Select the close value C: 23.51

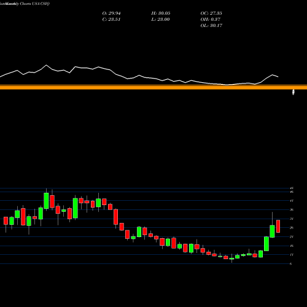tap(111, 20)
